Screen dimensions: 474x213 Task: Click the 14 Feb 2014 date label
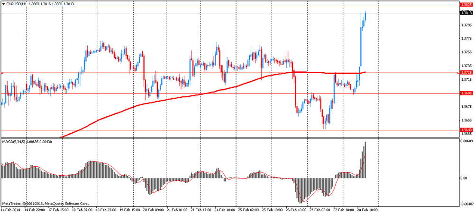tap(9, 209)
